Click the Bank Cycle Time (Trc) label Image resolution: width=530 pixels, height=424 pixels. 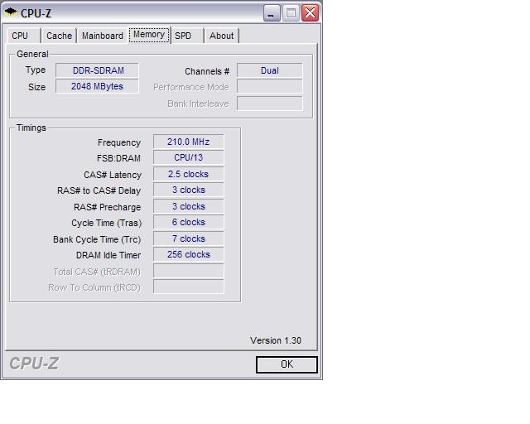coord(97,239)
